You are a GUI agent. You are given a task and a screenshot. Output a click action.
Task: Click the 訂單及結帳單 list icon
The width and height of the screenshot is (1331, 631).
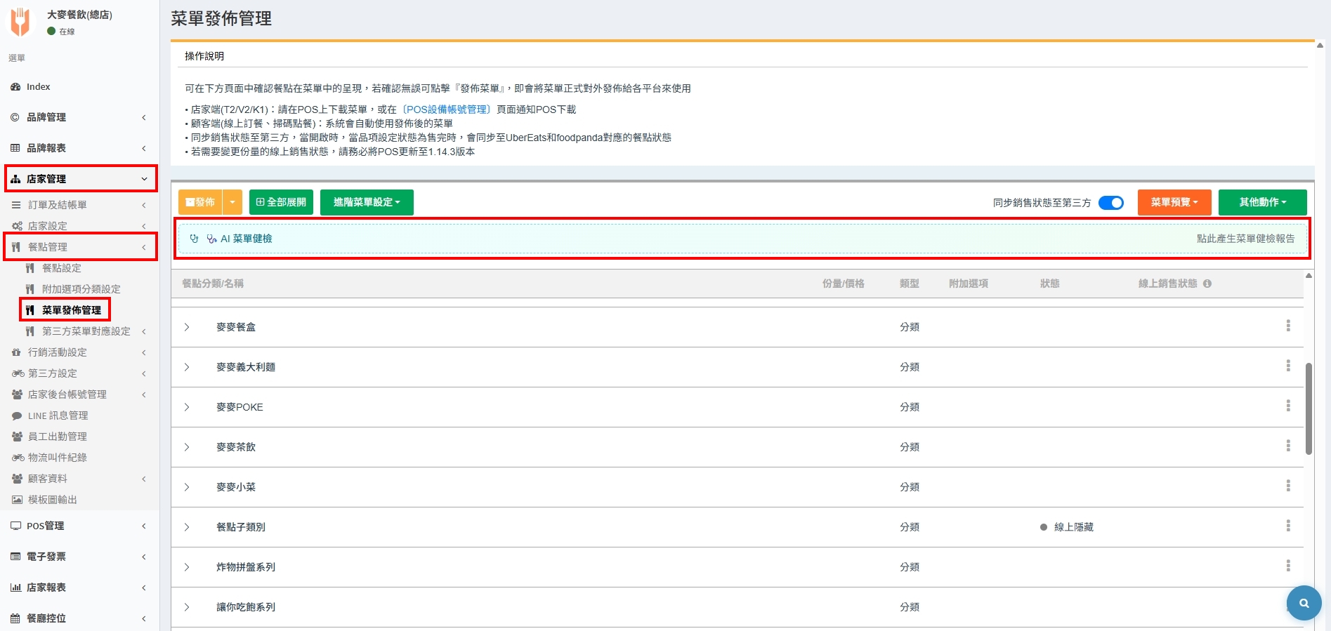point(16,205)
